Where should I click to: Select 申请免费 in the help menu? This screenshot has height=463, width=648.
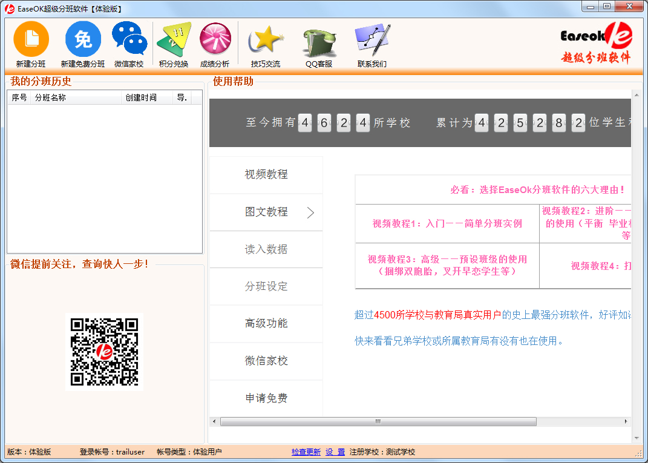(x=266, y=398)
